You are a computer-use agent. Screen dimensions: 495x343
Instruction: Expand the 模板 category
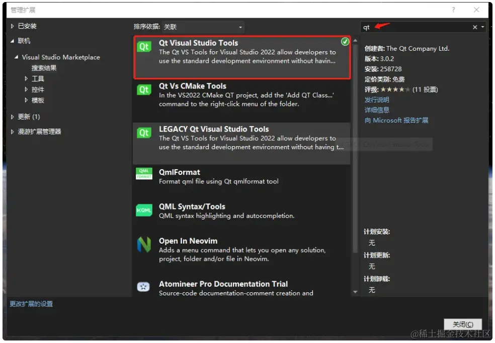[x=26, y=100]
